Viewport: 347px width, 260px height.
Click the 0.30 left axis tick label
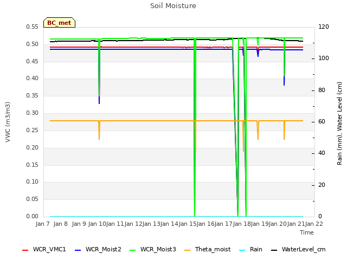[x=32, y=113]
